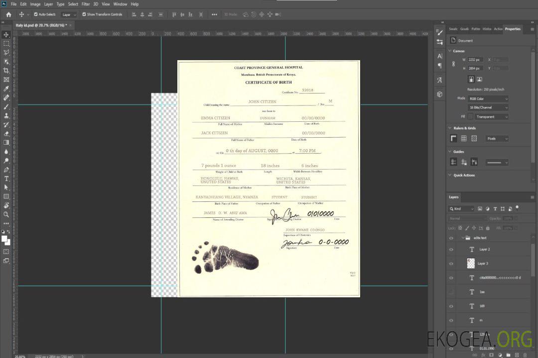Open the File menu
Viewport: 538px width, 358px height.
click(x=14, y=4)
